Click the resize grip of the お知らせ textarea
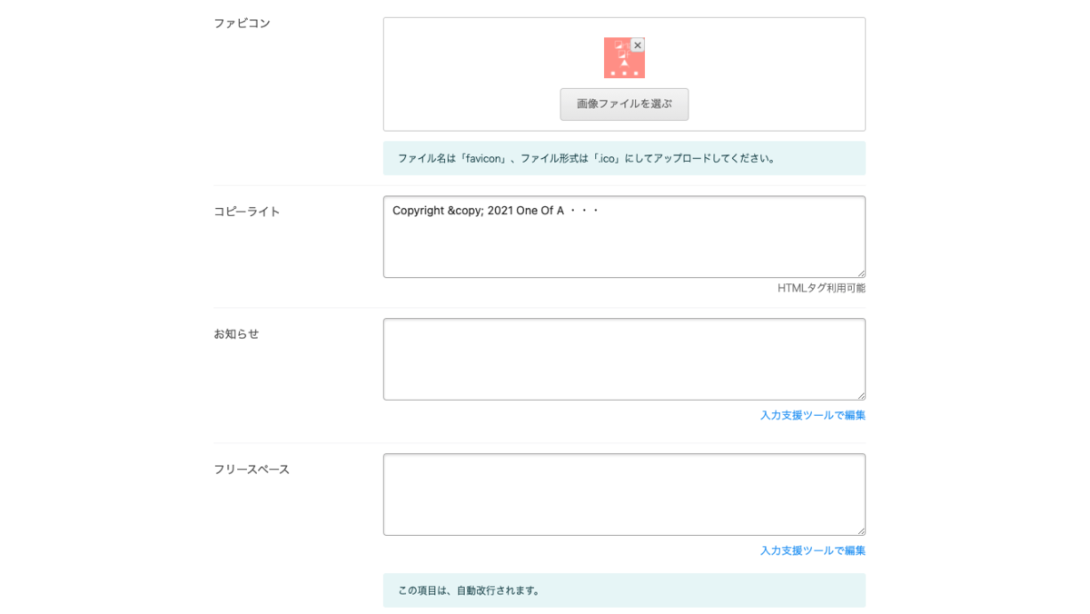This screenshot has height=614, width=1090. click(860, 393)
